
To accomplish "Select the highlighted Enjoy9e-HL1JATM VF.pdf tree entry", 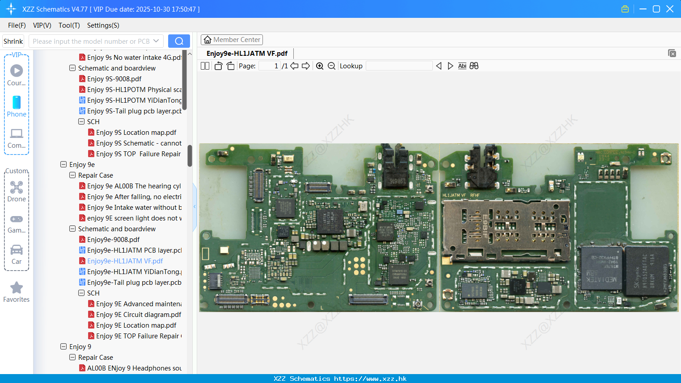I will click(x=125, y=261).
